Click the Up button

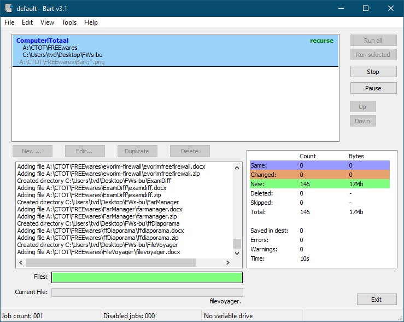(x=363, y=107)
